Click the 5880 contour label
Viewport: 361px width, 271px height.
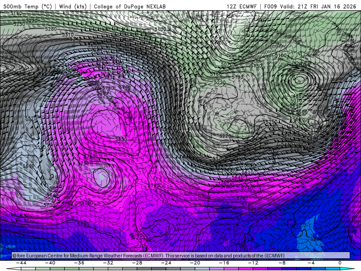tap(316, 239)
